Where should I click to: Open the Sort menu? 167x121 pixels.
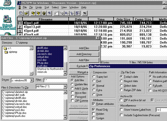pos(47,7)
